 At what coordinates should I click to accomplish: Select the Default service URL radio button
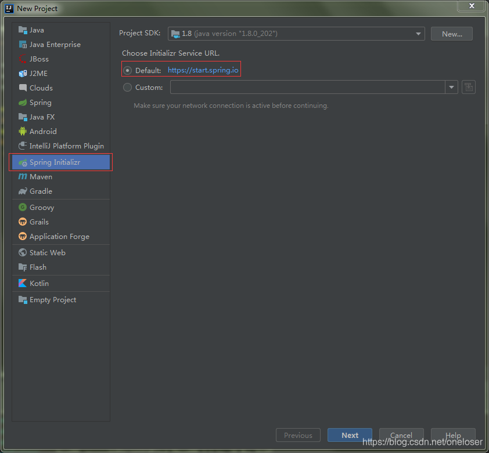(x=127, y=70)
